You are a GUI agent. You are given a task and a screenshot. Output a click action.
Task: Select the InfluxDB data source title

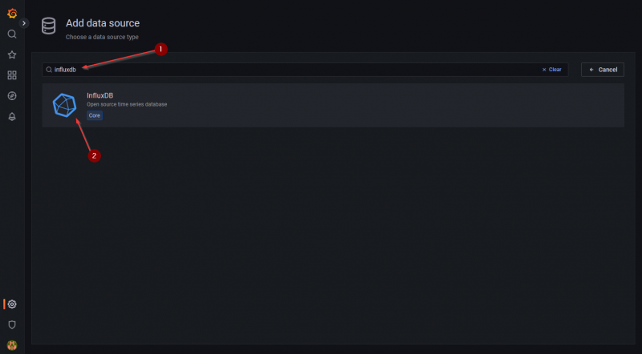tap(100, 96)
